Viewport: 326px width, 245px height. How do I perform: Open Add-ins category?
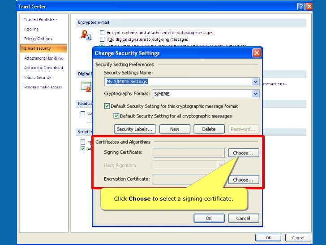coord(31,29)
